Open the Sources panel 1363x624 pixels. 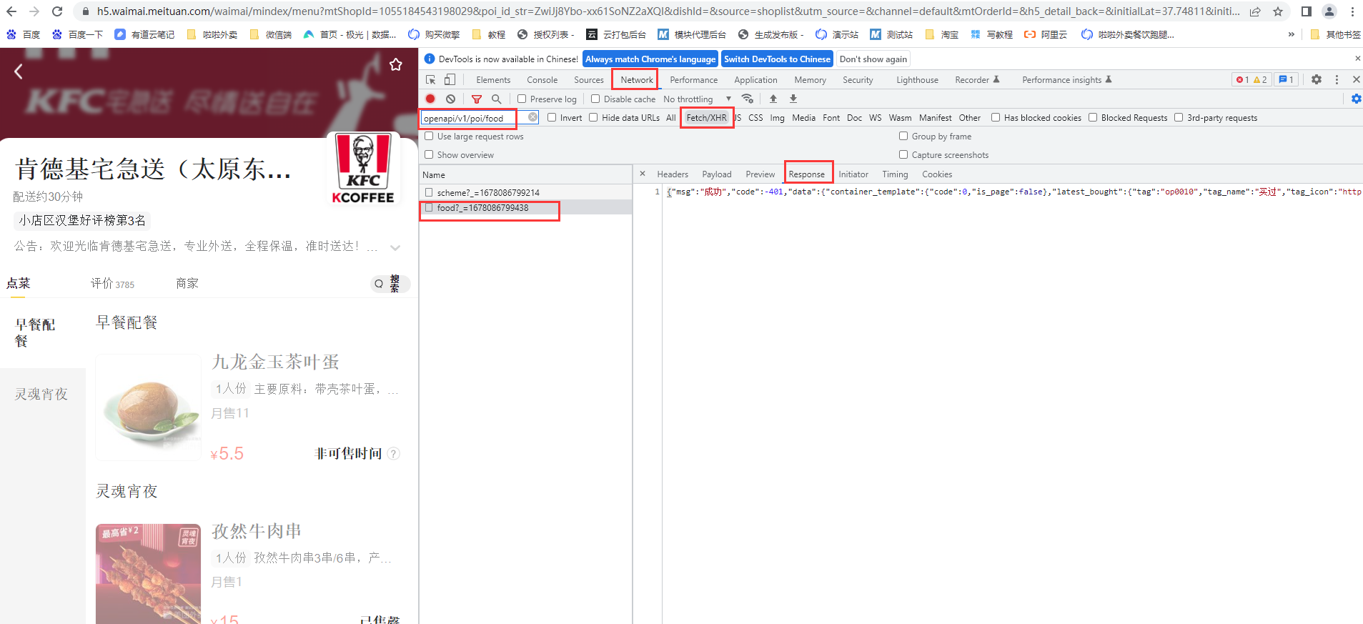coord(589,79)
